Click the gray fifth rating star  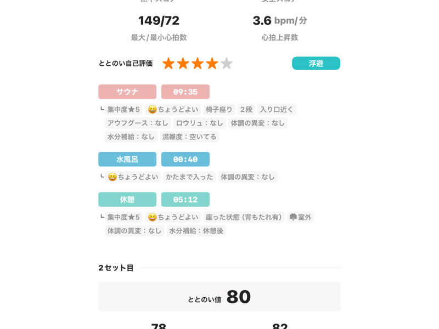pyautogui.click(x=227, y=64)
